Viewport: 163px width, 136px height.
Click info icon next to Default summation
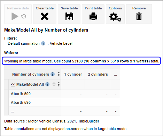(x=43, y=43)
